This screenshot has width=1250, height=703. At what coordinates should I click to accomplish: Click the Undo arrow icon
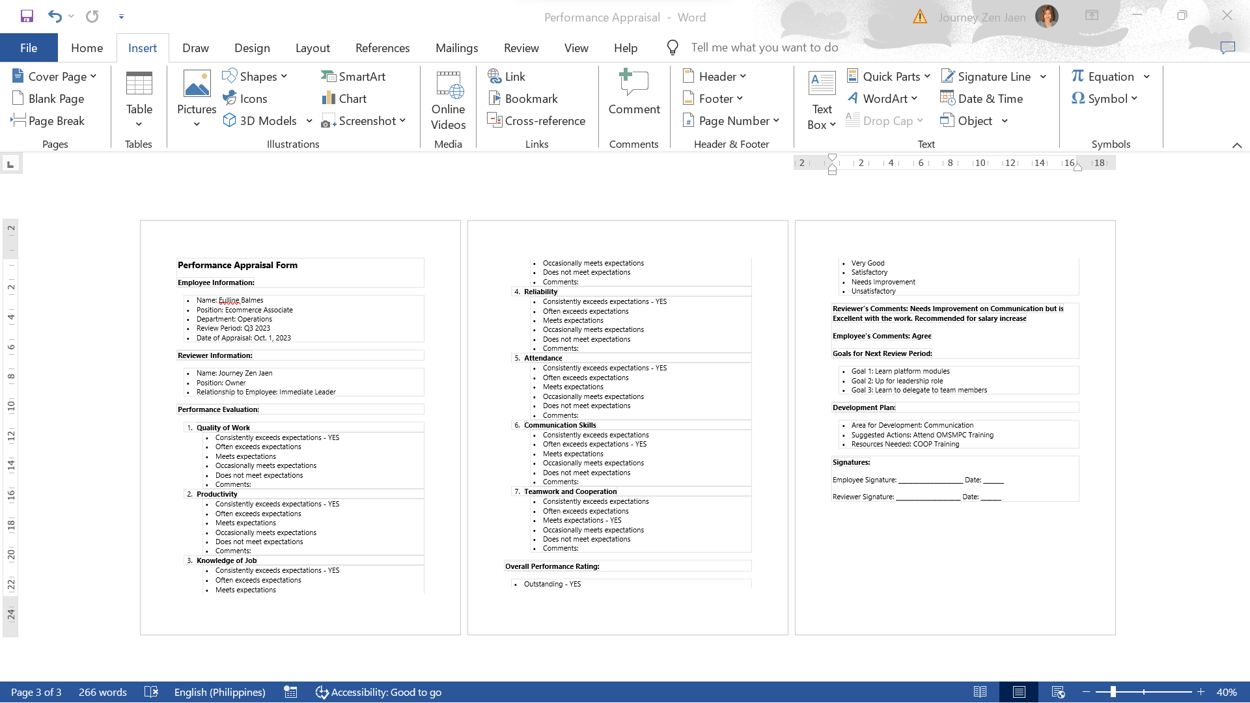pos(55,16)
